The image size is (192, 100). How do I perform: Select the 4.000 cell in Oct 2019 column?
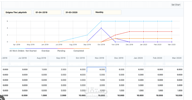pos(77,75)
